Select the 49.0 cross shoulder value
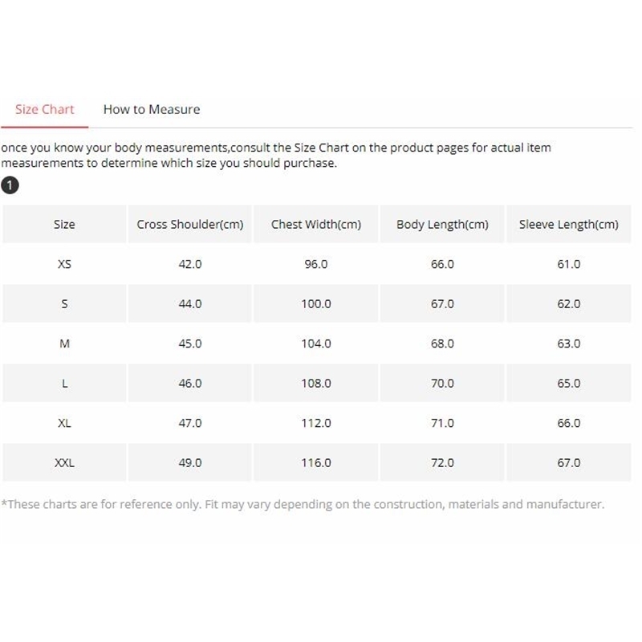The height and width of the screenshot is (642, 642). click(x=190, y=463)
